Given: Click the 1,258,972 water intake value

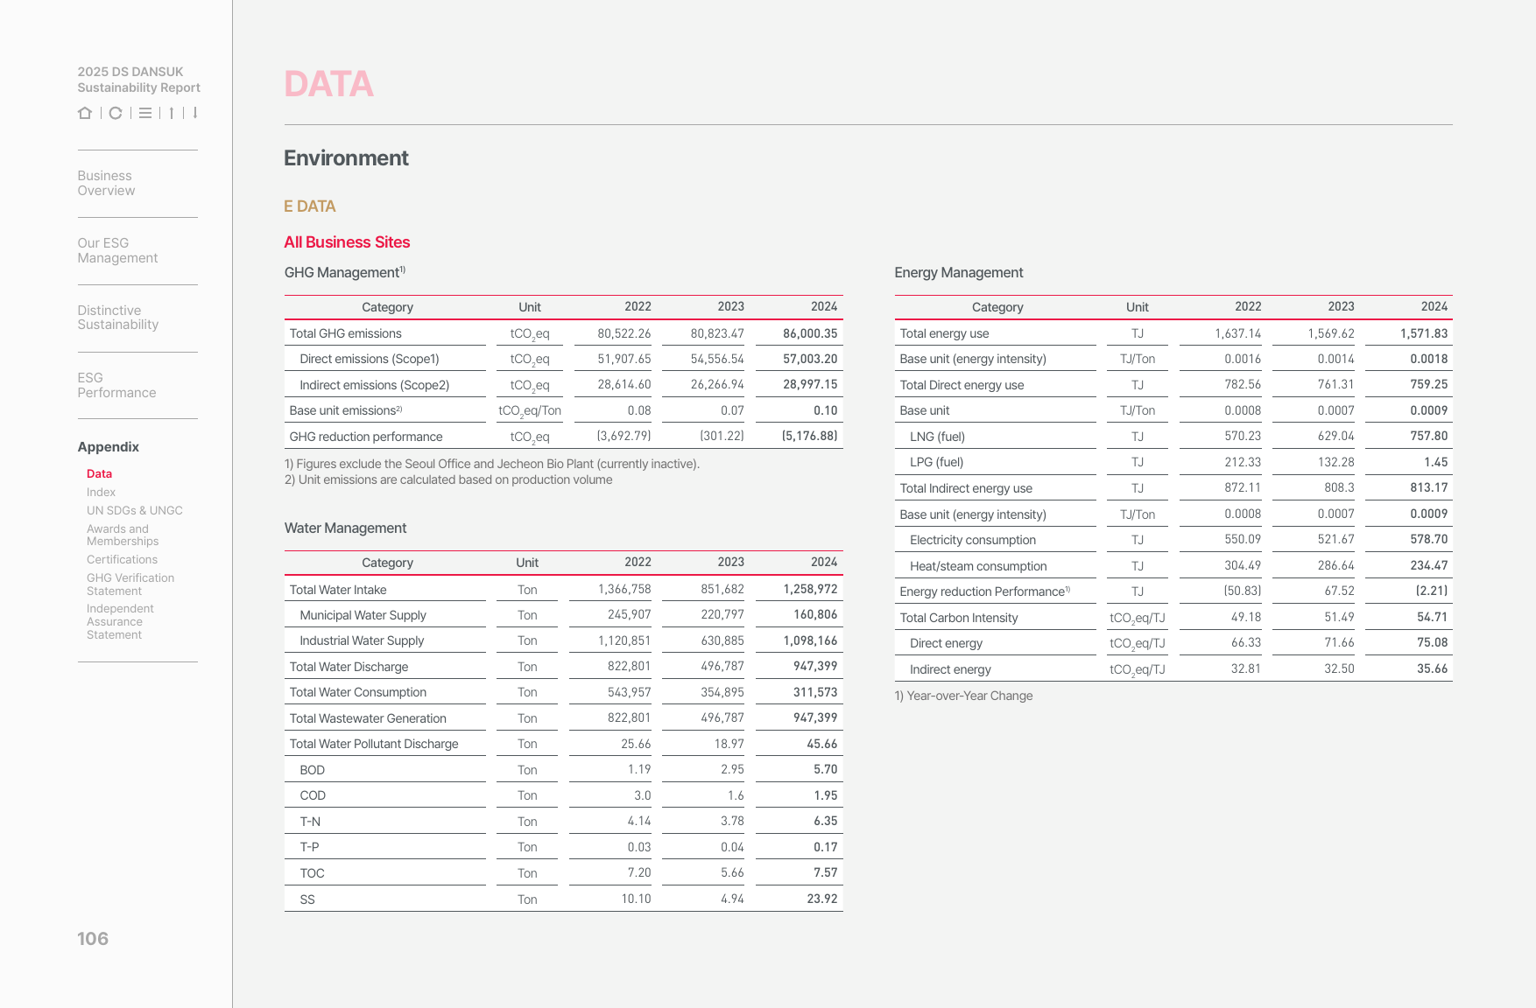Looking at the screenshot, I should pyautogui.click(x=810, y=590).
